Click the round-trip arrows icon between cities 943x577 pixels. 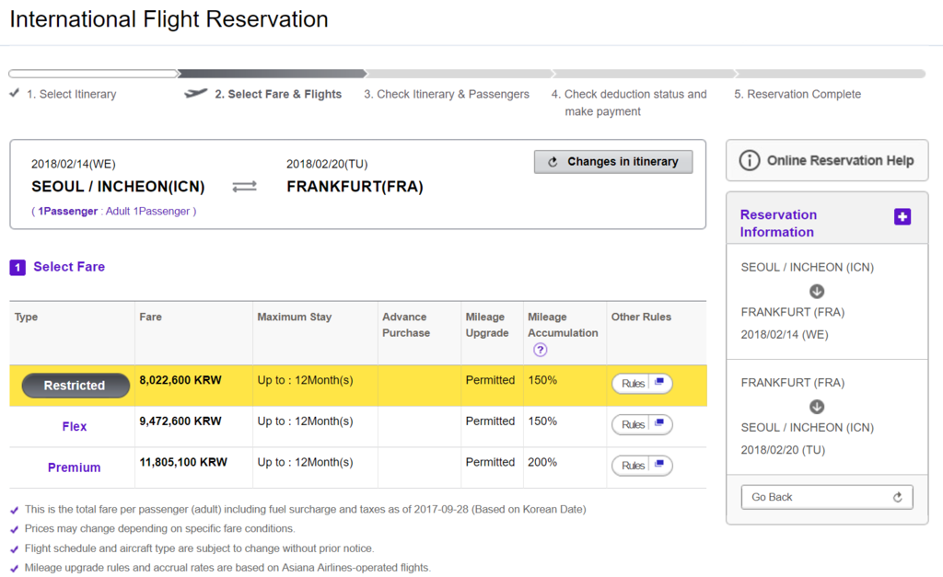(245, 187)
